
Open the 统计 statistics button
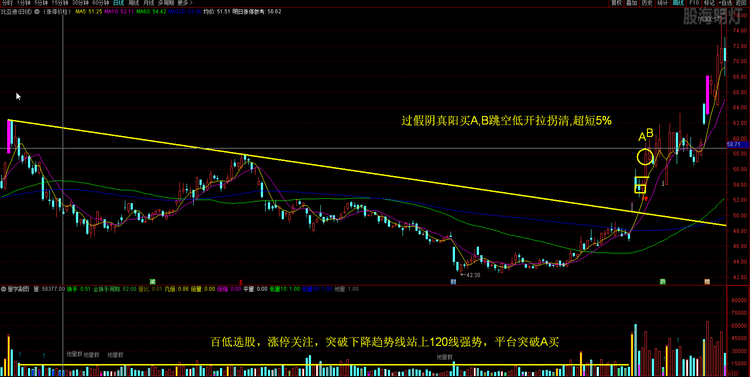point(662,3)
